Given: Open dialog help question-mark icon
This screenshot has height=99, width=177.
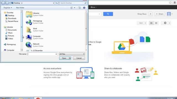Looking at the screenshot, I should (x=84, y=8).
